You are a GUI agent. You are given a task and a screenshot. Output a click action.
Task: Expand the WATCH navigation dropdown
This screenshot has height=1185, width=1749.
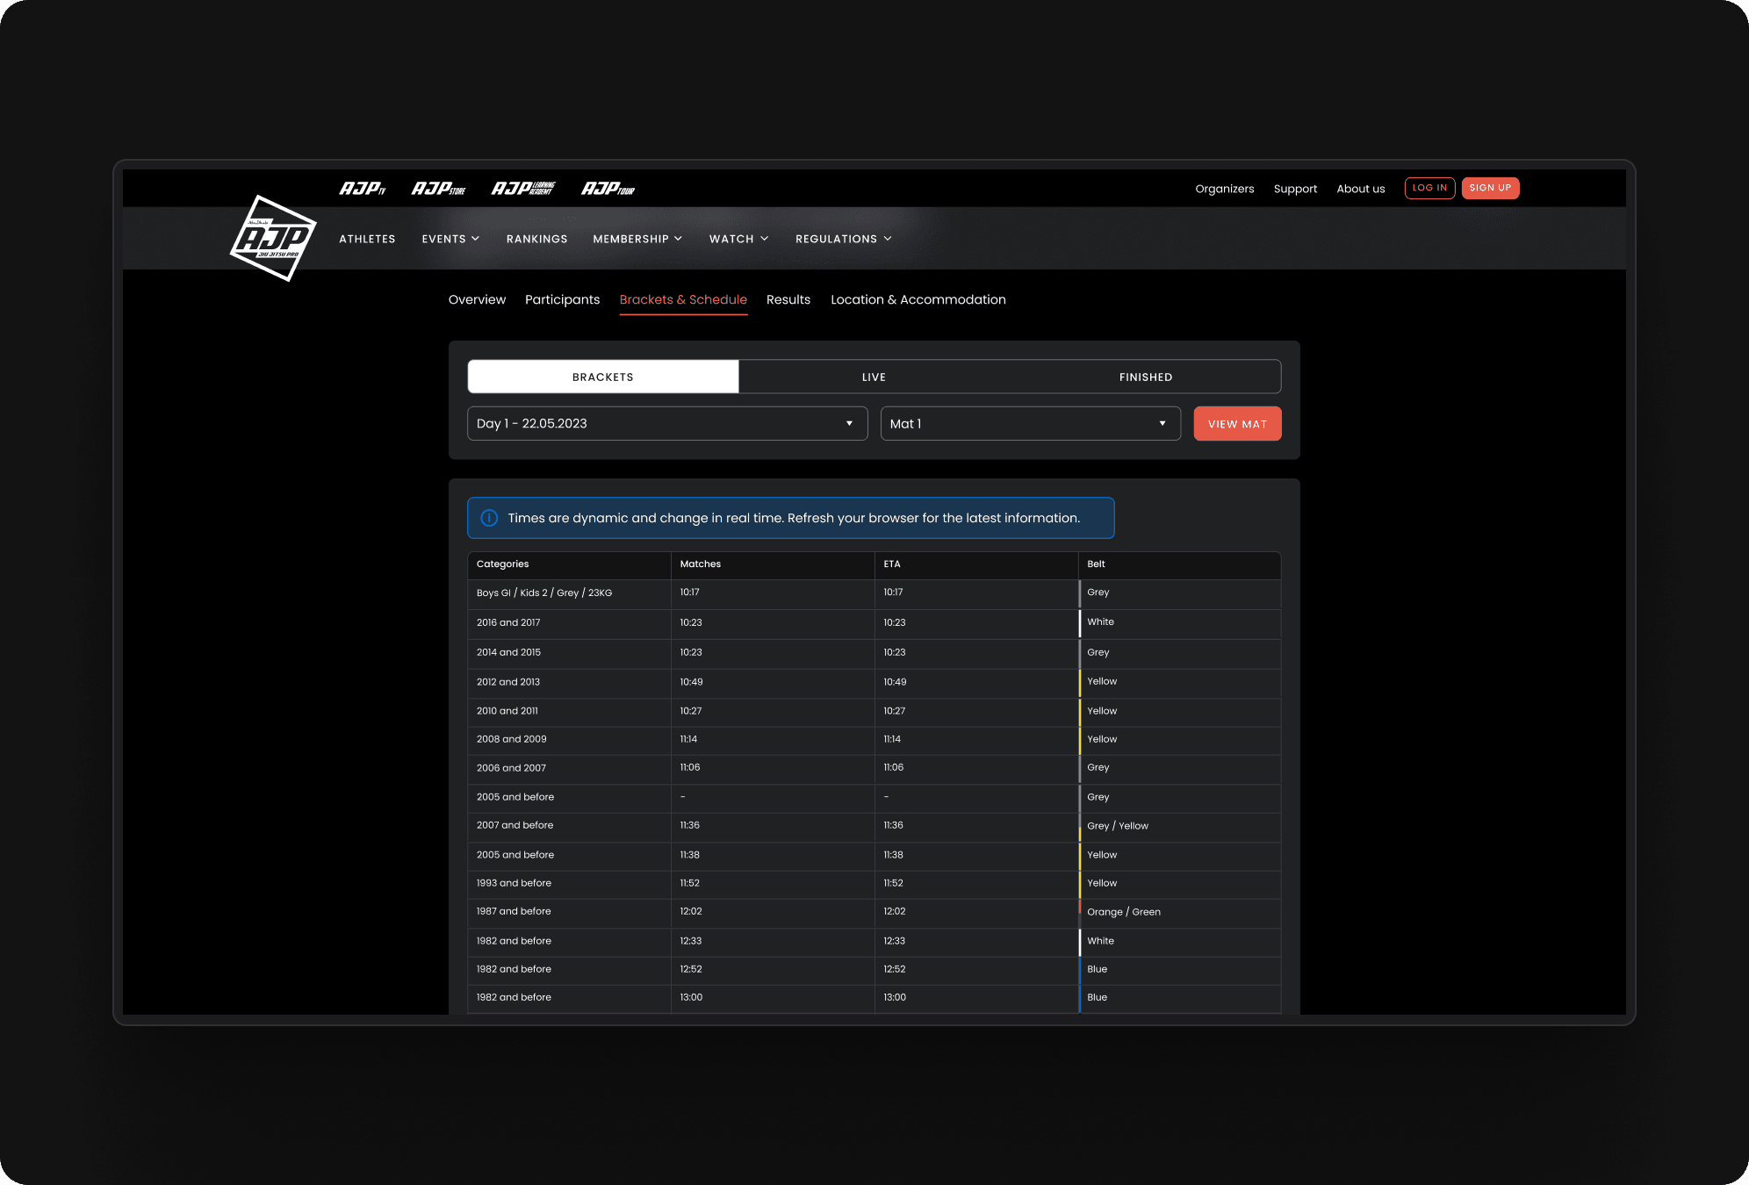pos(738,238)
